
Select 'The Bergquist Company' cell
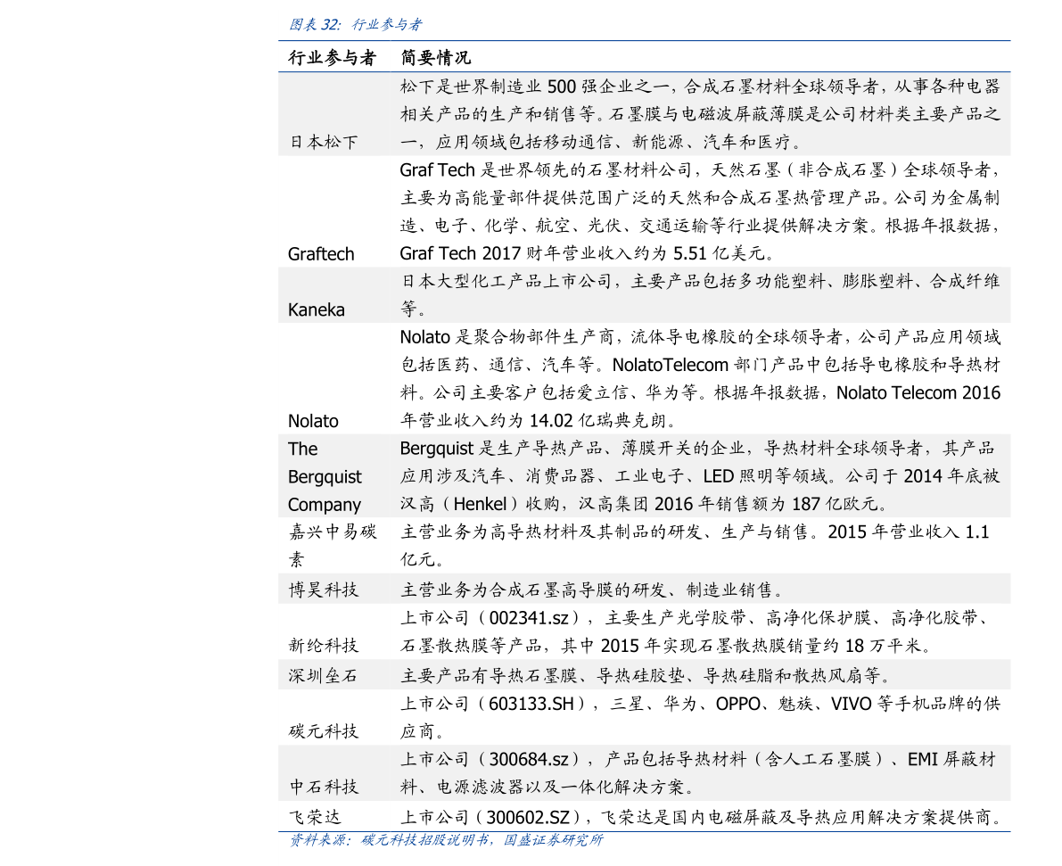[x=325, y=476]
